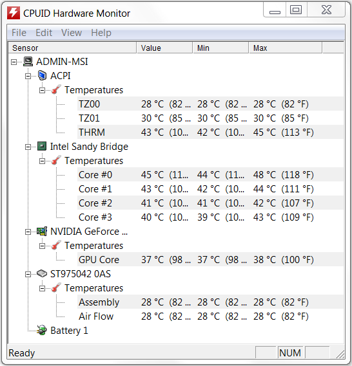Click the ACPI shield icon
This screenshot has width=352, height=366.
pos(42,76)
